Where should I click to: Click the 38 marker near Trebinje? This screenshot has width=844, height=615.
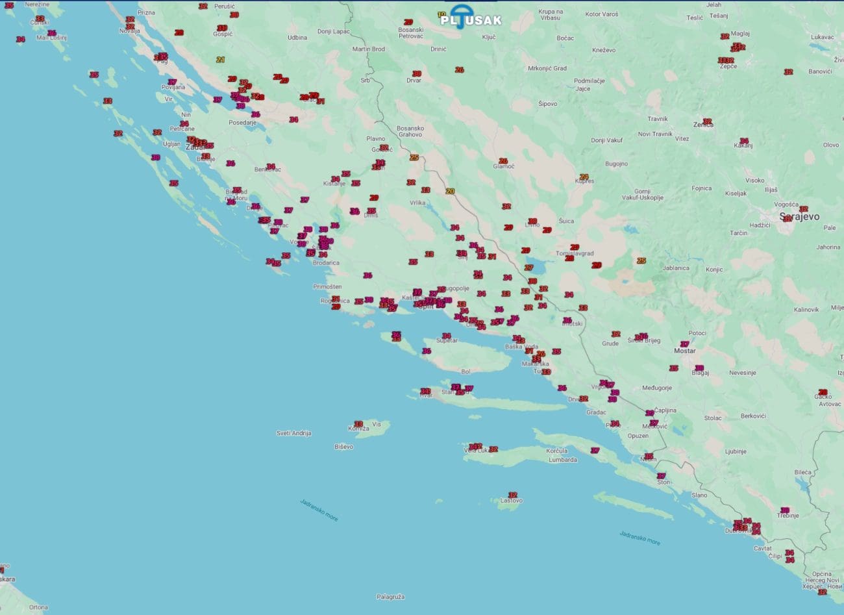click(x=785, y=510)
